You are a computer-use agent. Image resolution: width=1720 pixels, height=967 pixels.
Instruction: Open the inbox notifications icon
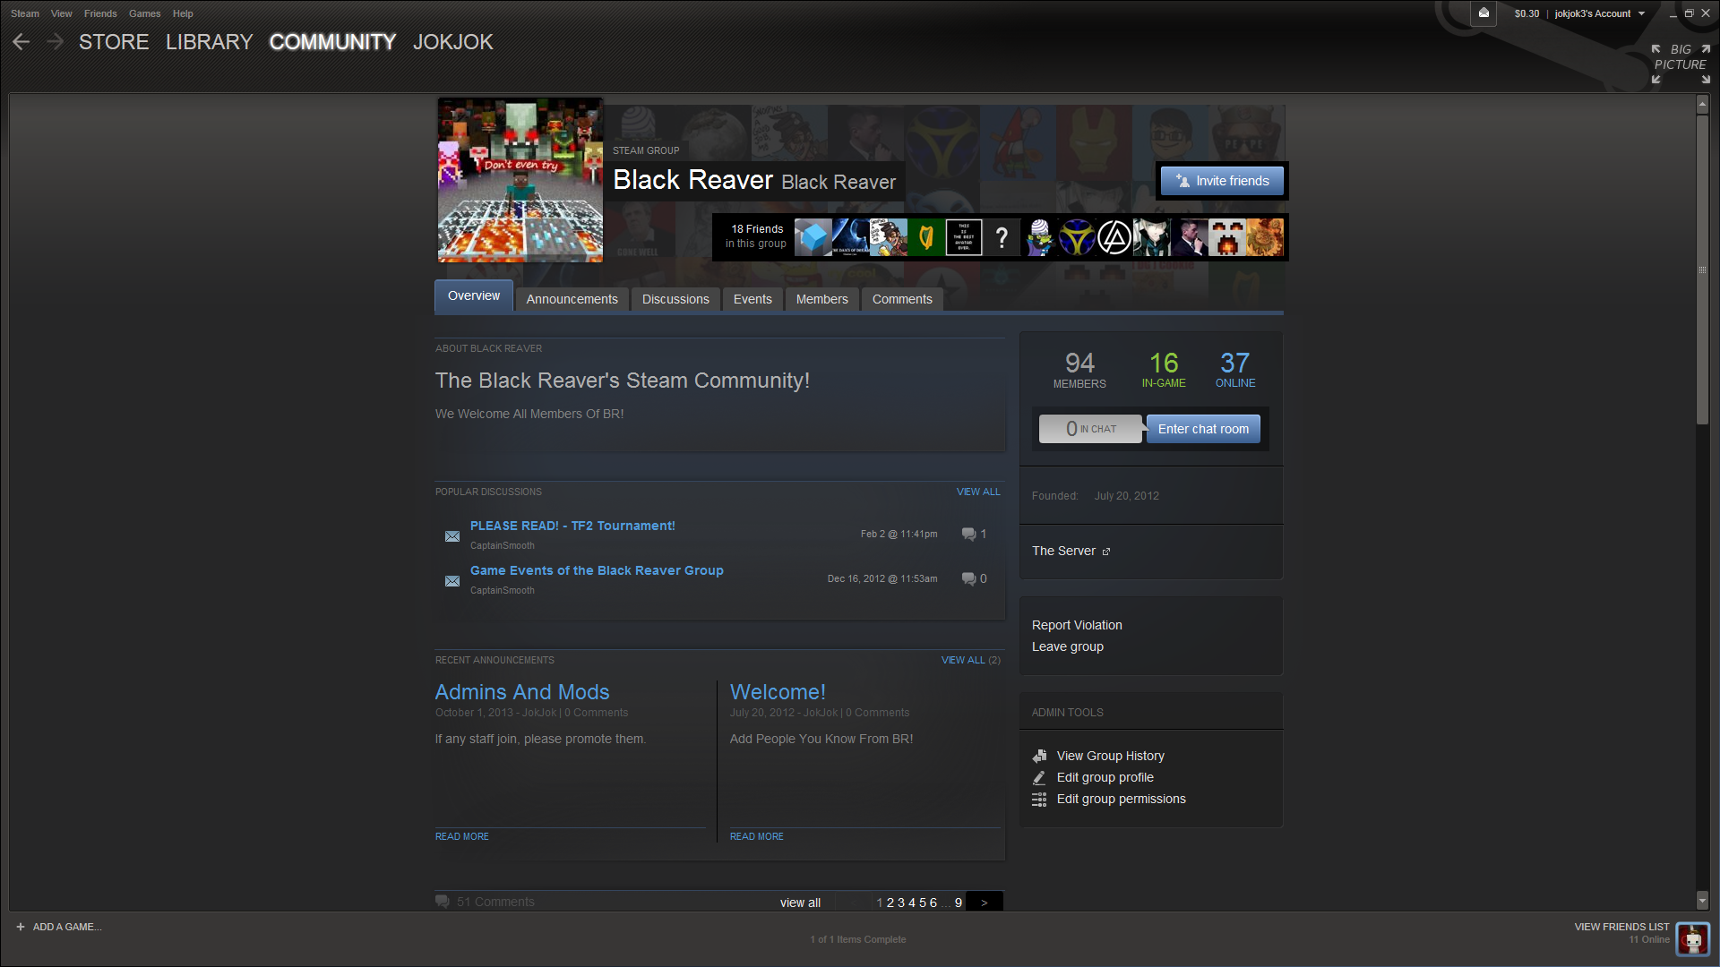click(1483, 13)
